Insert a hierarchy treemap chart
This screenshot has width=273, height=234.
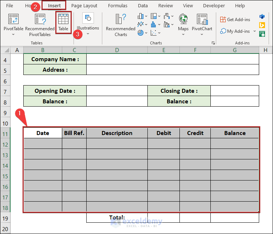point(154,16)
